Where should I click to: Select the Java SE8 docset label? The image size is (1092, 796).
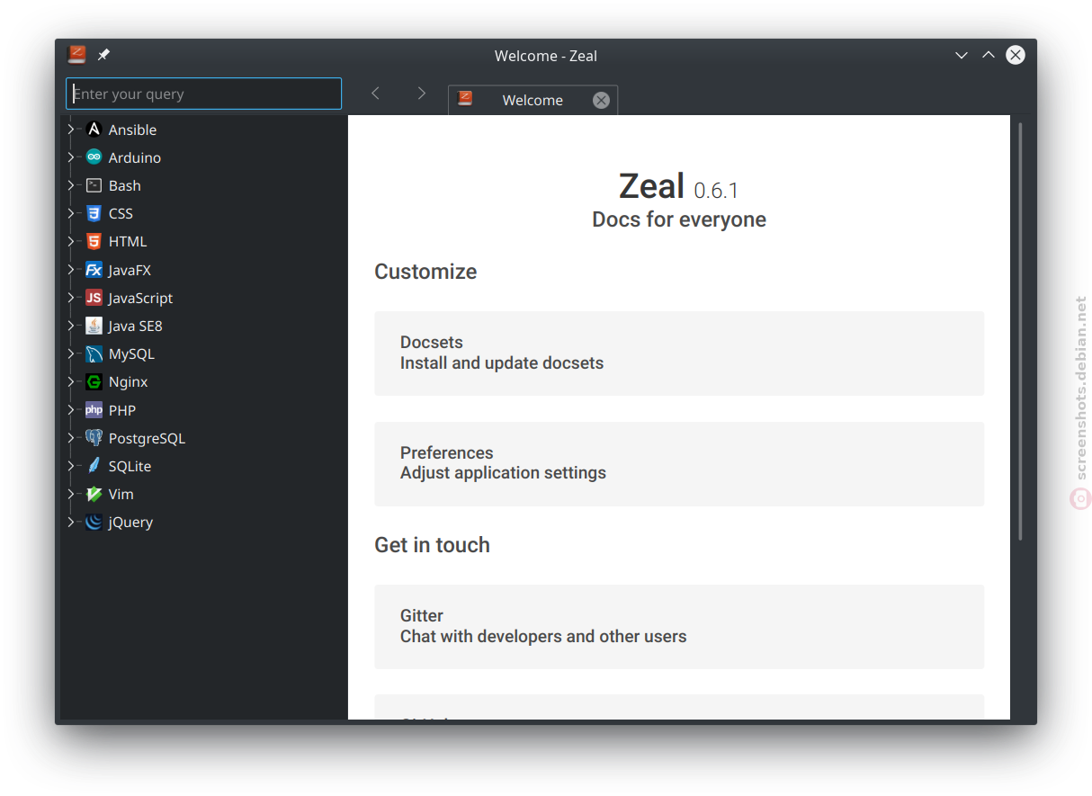click(x=136, y=326)
